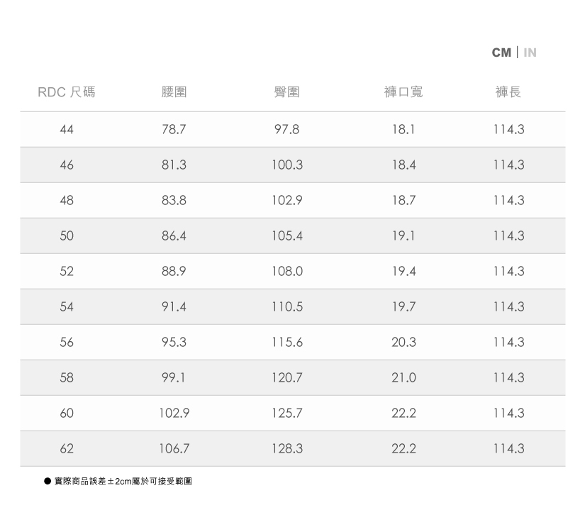This screenshot has width=585, height=532.
Task: Click the 褲口寬 column header
Action: (403, 92)
